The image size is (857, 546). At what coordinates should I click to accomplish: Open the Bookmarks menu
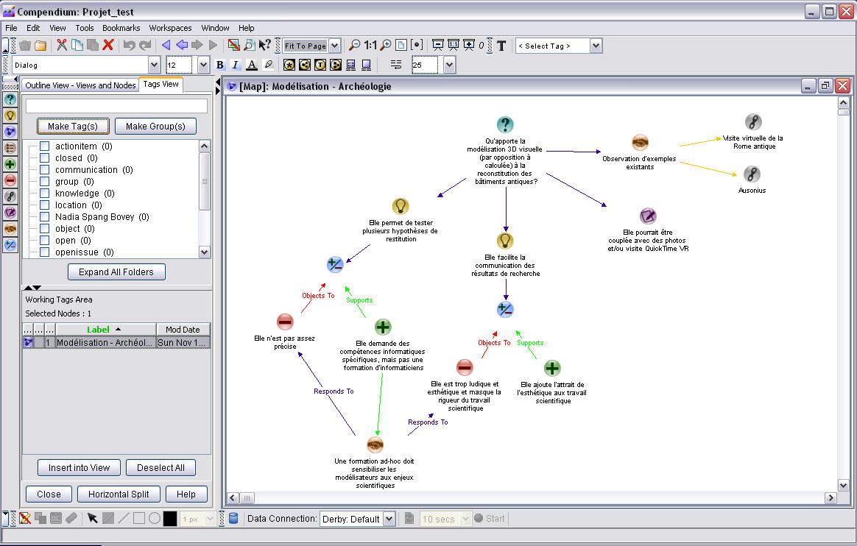point(121,28)
